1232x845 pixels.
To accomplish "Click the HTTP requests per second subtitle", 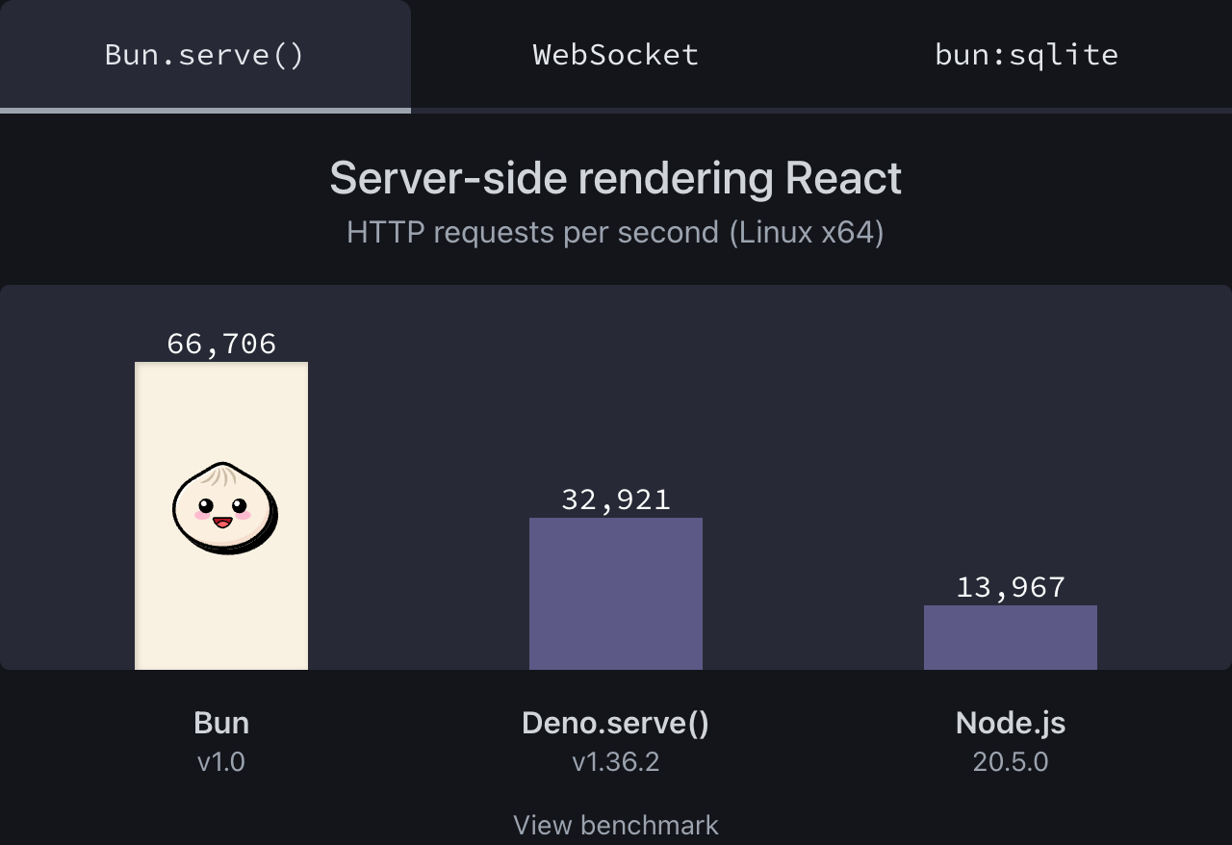I will [616, 232].
